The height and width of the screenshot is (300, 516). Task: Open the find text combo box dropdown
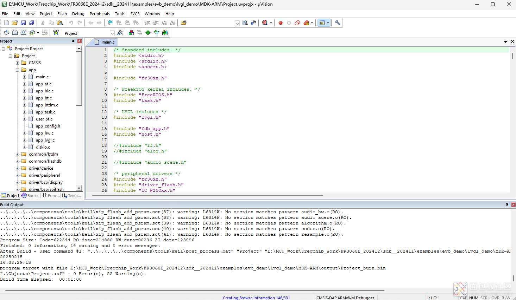click(237, 23)
